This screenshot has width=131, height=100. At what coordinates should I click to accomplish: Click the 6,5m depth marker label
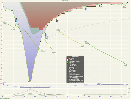pos(124,8)
